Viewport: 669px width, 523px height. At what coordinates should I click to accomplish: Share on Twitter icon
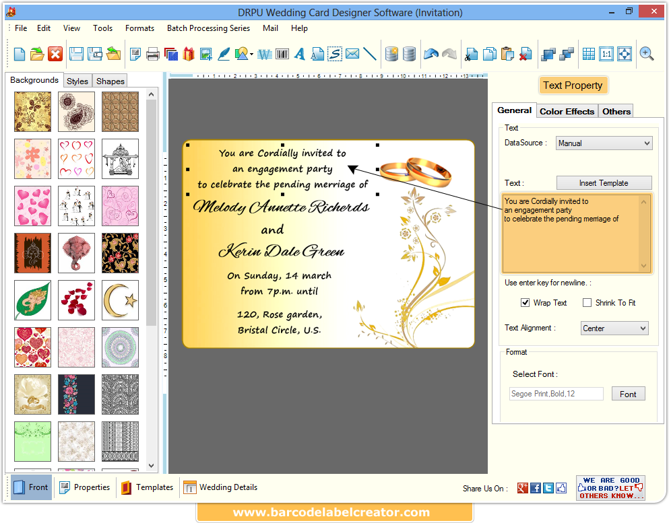click(548, 488)
